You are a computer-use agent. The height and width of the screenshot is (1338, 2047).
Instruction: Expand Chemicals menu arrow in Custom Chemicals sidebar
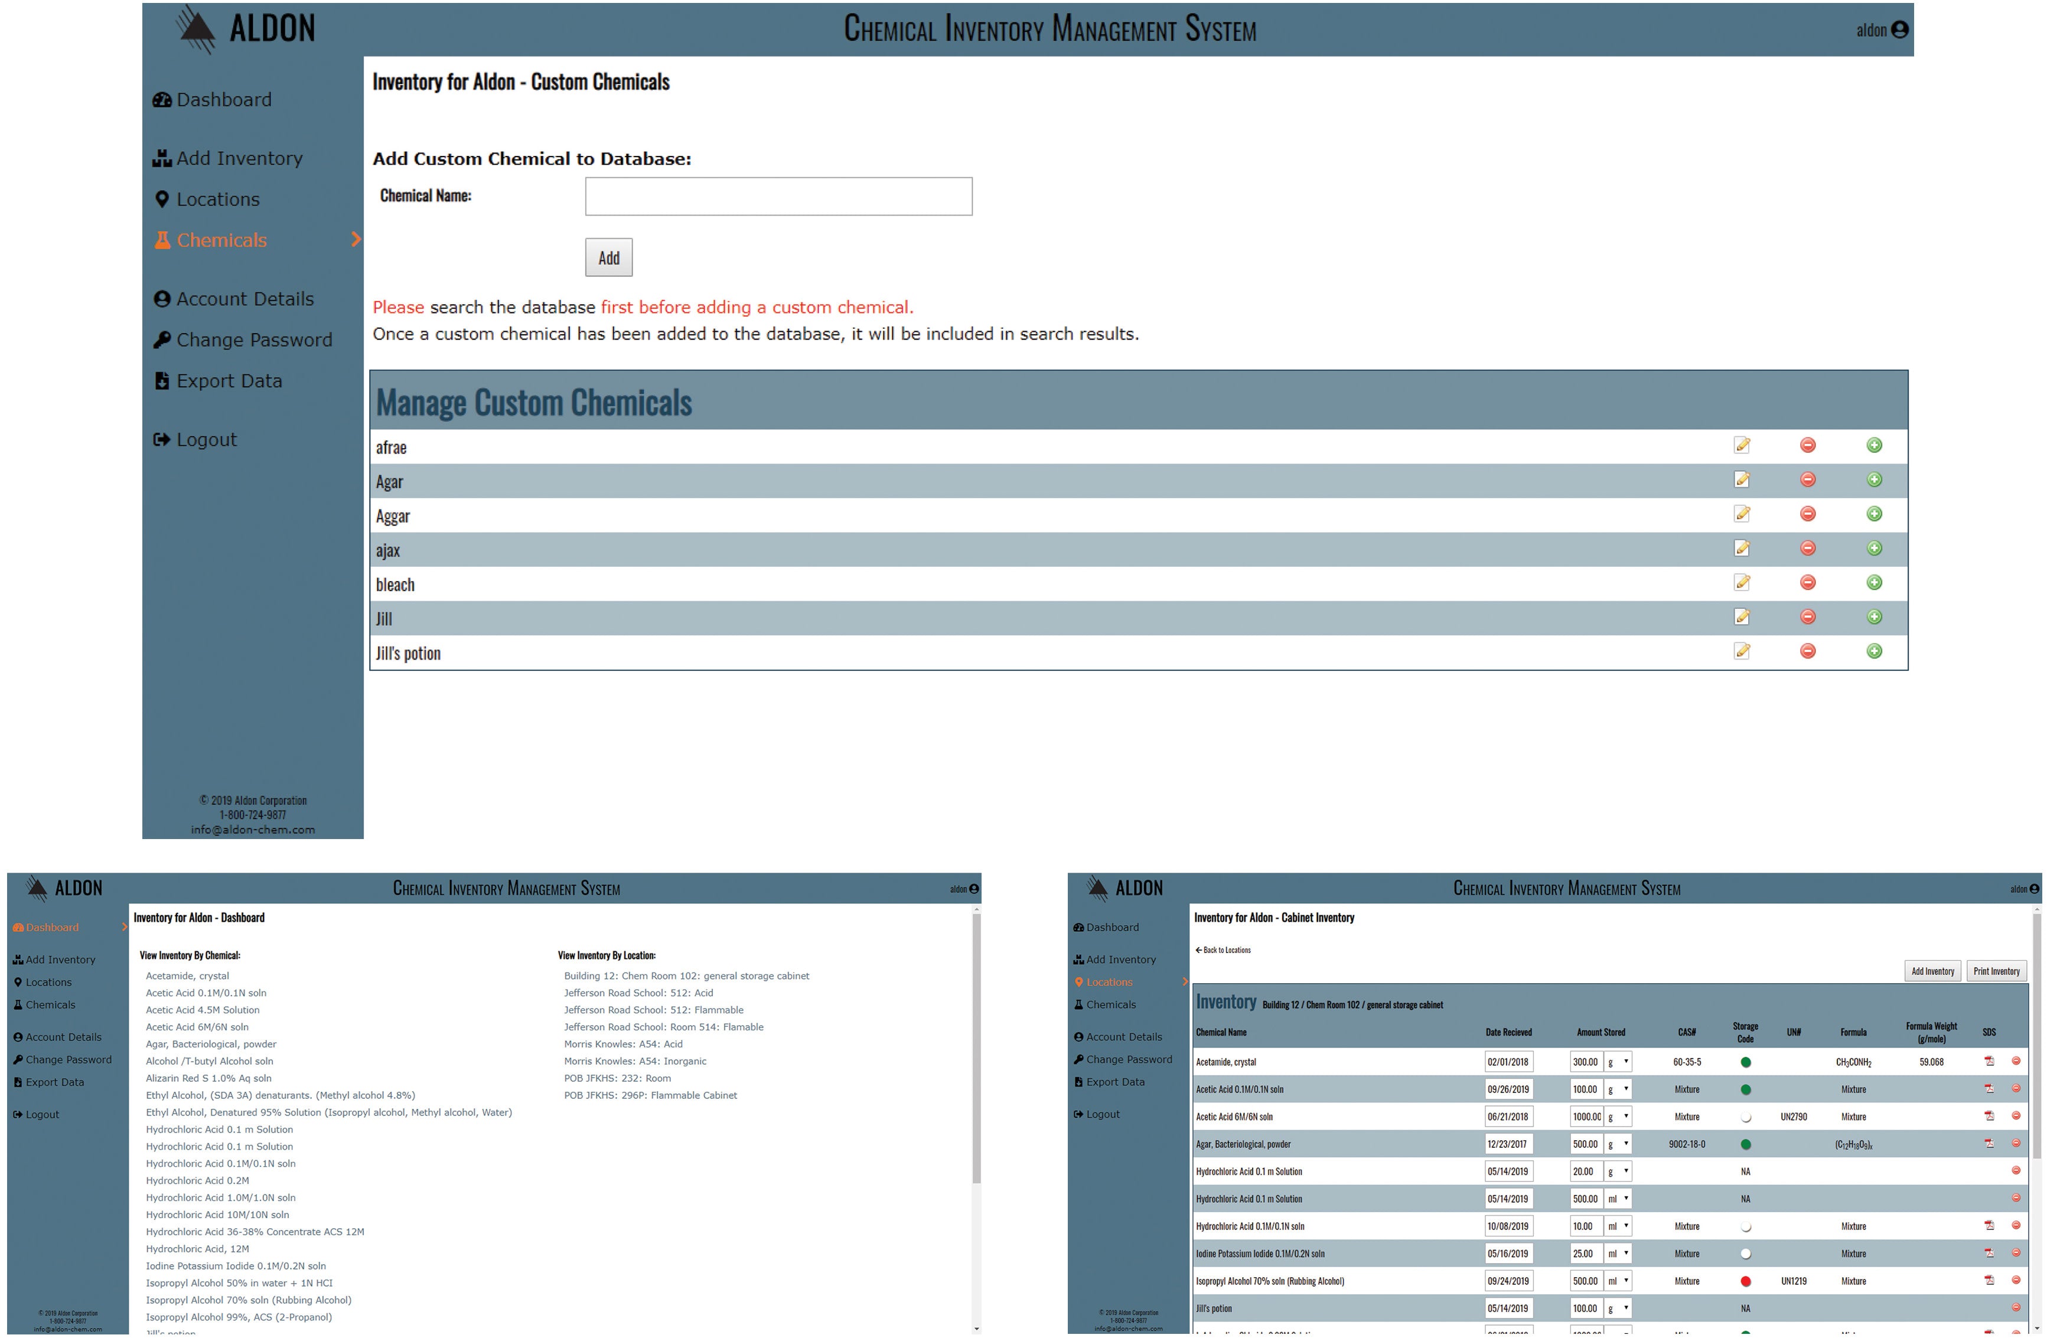click(x=356, y=240)
